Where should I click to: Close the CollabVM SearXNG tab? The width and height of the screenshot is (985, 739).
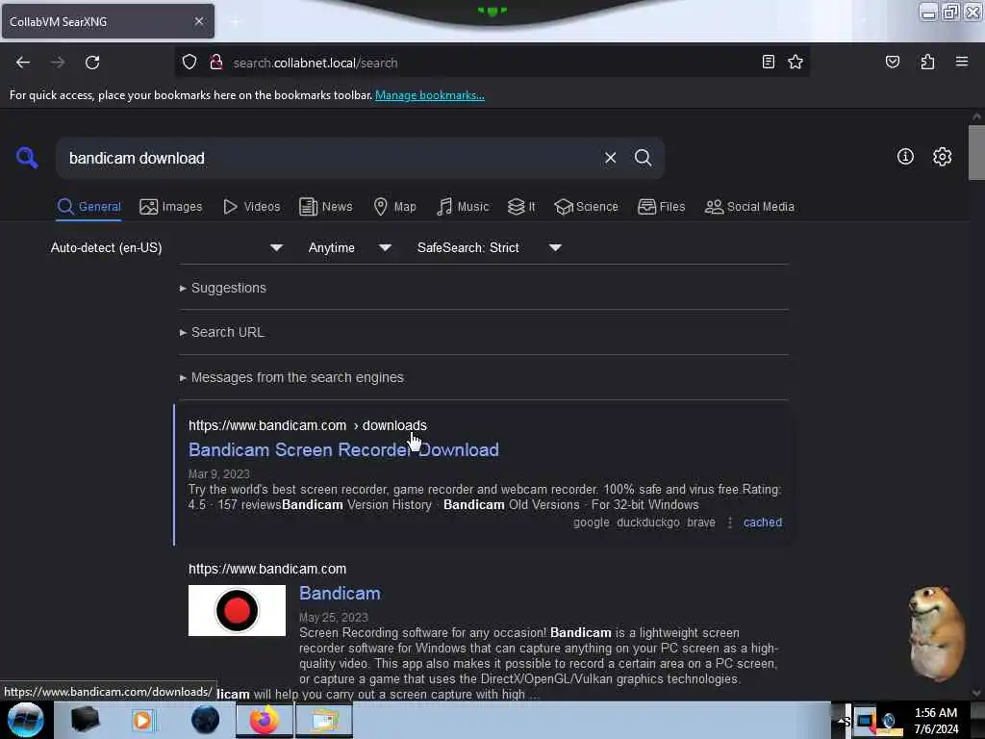click(x=199, y=21)
